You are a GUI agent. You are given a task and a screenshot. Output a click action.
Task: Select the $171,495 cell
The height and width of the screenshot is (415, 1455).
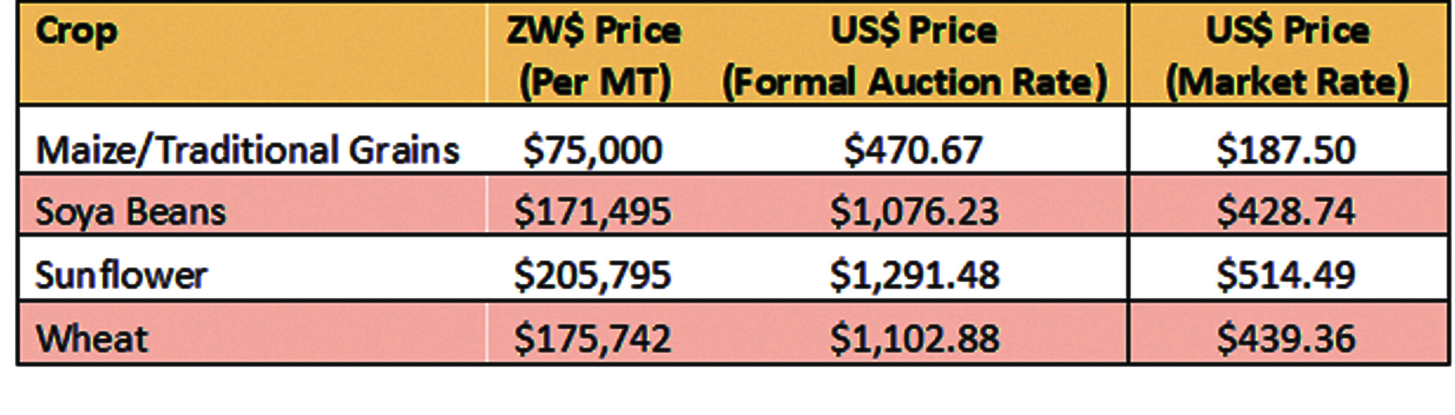click(x=593, y=211)
